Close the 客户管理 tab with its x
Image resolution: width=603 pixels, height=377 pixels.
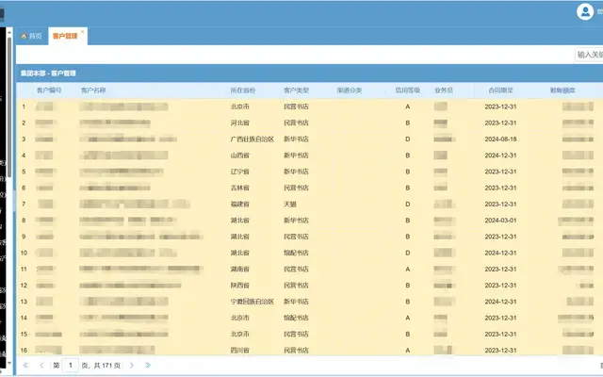(82, 32)
